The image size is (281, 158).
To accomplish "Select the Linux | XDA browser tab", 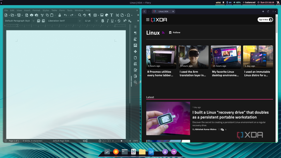I will (x=163, y=11).
